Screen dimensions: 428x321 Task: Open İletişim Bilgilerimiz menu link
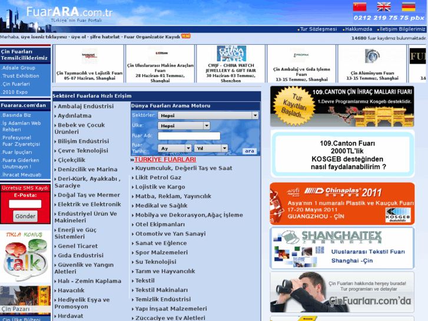point(402,29)
